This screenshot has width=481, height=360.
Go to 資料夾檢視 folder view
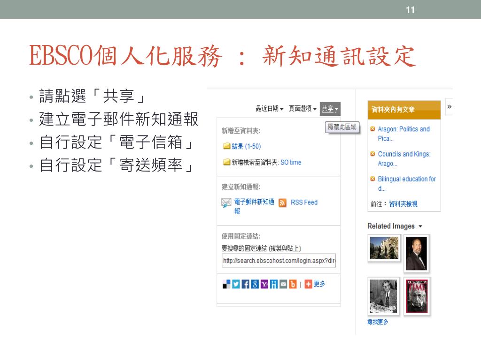[403, 204]
